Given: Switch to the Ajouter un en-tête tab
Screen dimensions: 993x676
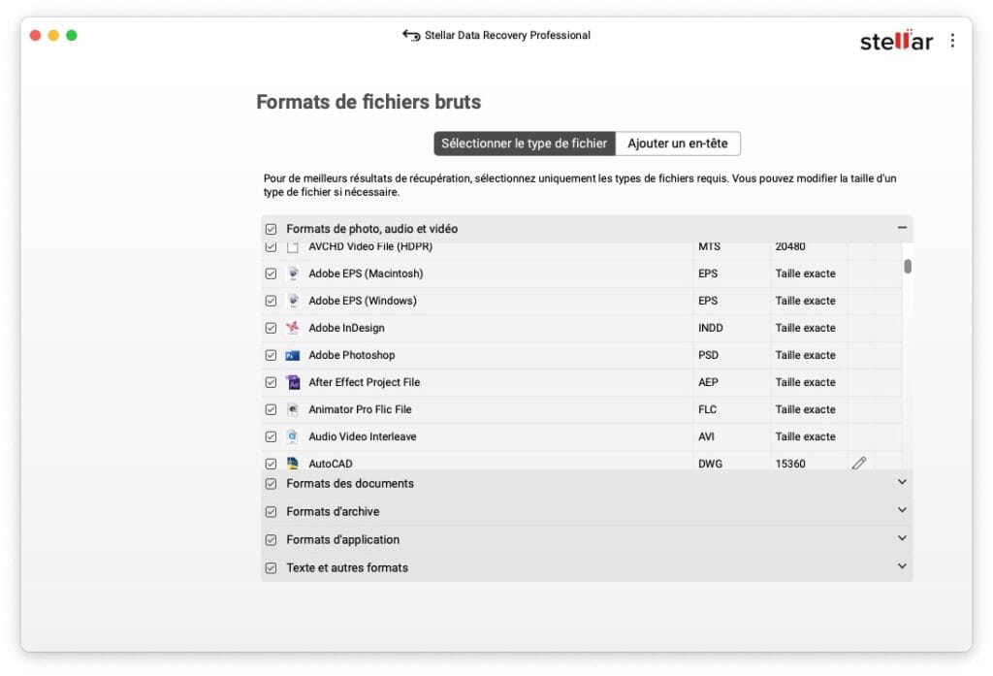Looking at the screenshot, I should click(x=680, y=143).
